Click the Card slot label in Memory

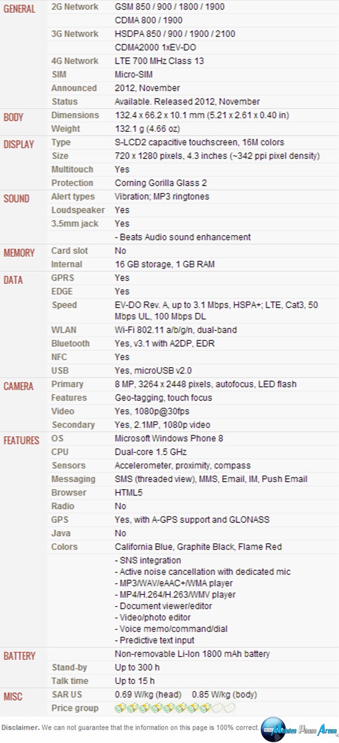pyautogui.click(x=69, y=250)
